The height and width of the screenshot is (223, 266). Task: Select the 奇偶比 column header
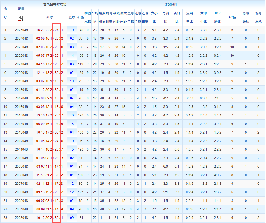coord(165,17)
